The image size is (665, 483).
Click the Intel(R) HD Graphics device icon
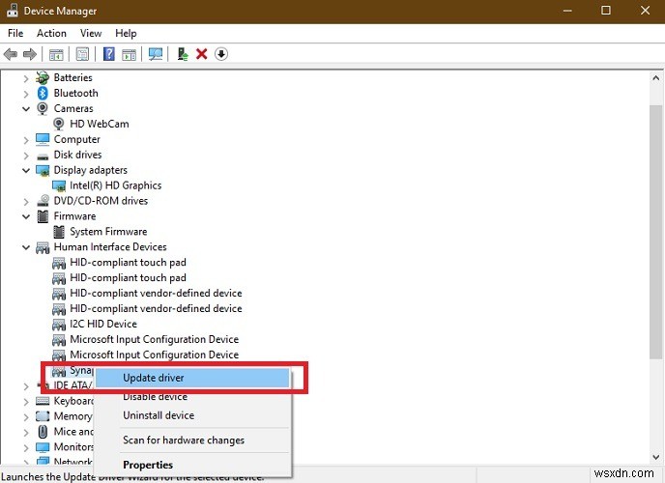(x=59, y=185)
